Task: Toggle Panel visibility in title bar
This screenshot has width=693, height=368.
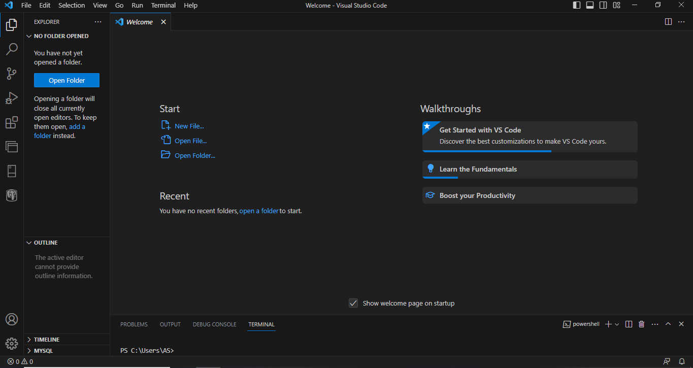Action: click(x=590, y=5)
